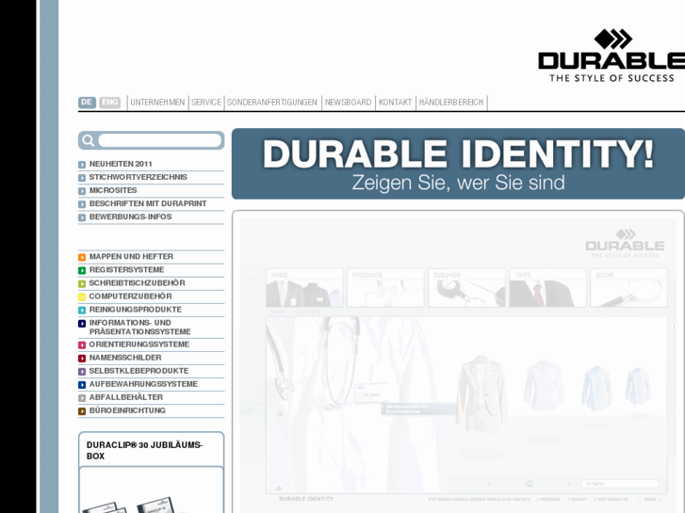The image size is (685, 513).
Task: Open the Stichwortverzeichnis link
Action: (139, 177)
